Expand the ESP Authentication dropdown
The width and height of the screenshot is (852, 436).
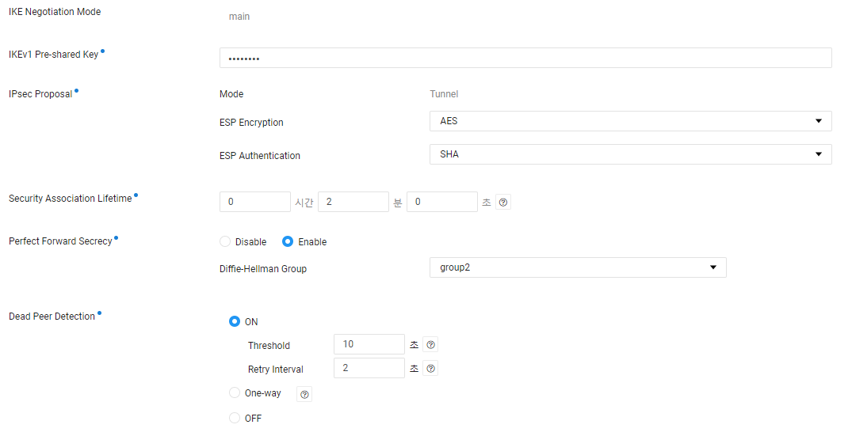coord(630,154)
